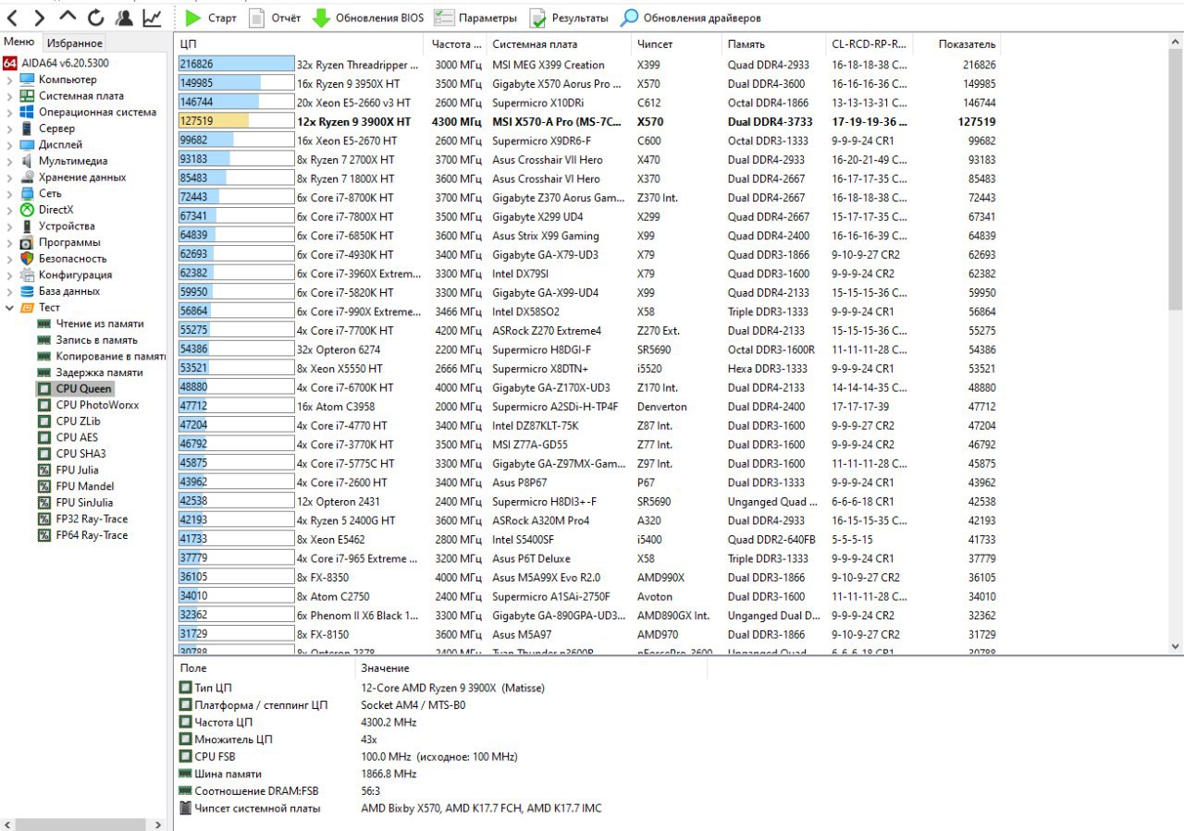Select the DirectX icon in the tree
This screenshot has width=1184, height=831.
28,210
